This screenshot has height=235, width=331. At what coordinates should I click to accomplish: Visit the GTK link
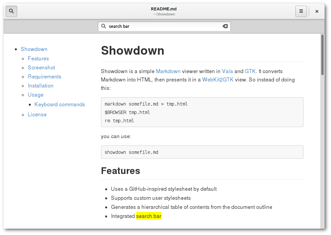(250, 71)
